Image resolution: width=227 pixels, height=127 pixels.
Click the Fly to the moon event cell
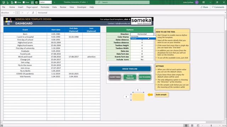pyautogui.click(x=25, y=65)
